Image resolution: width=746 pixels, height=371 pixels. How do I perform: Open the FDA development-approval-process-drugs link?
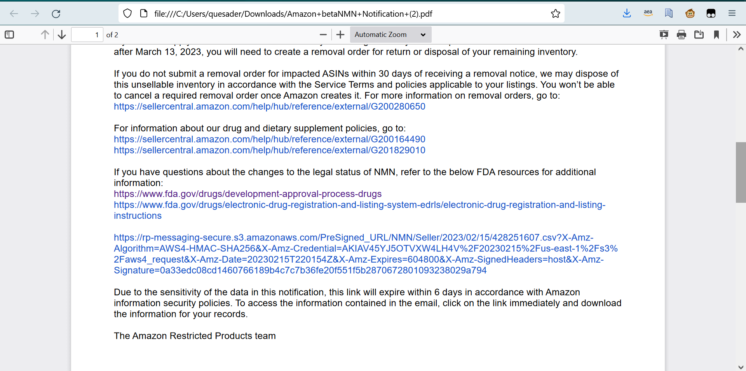[x=248, y=194]
